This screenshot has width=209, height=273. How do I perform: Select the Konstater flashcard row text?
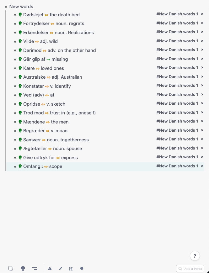tap(47, 86)
